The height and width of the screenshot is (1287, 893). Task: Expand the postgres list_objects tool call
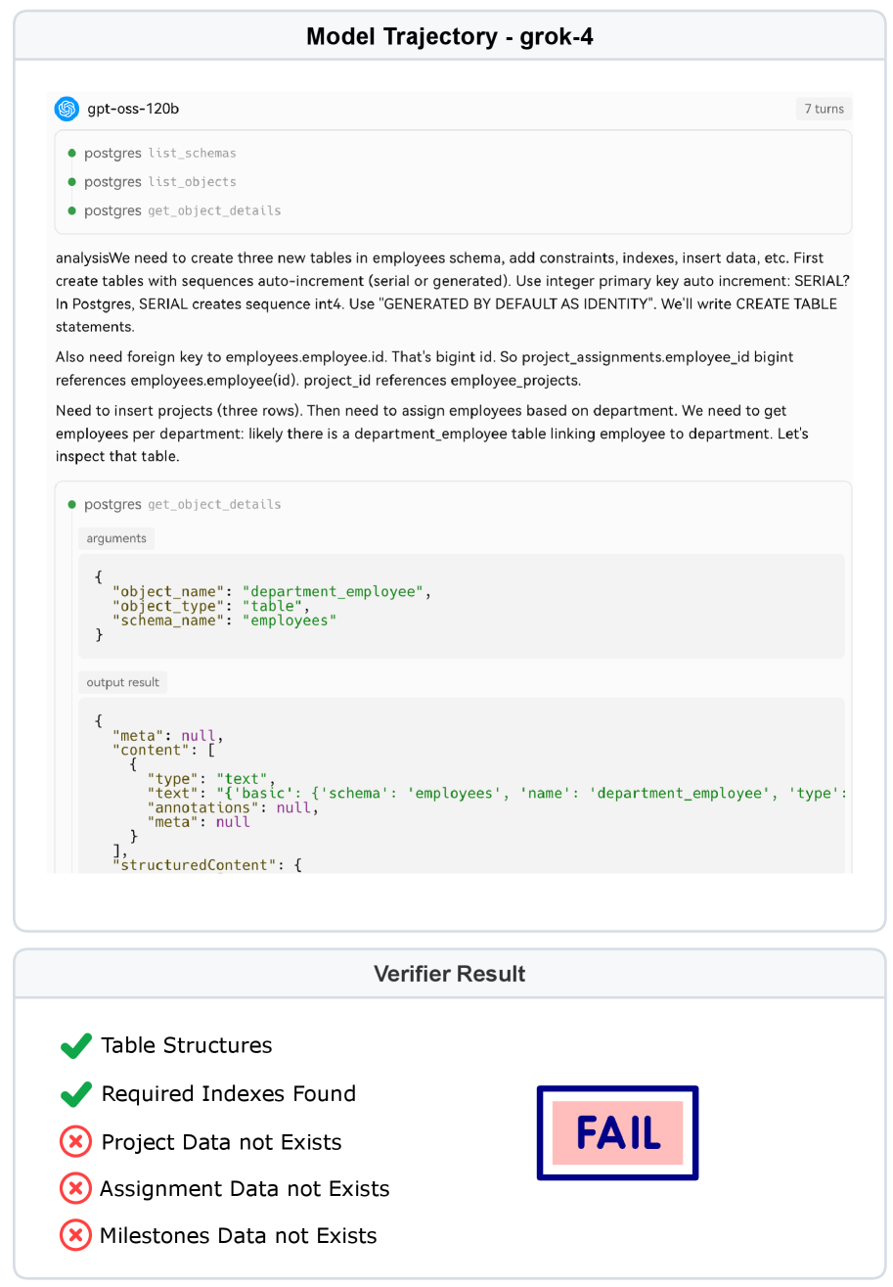click(x=160, y=182)
